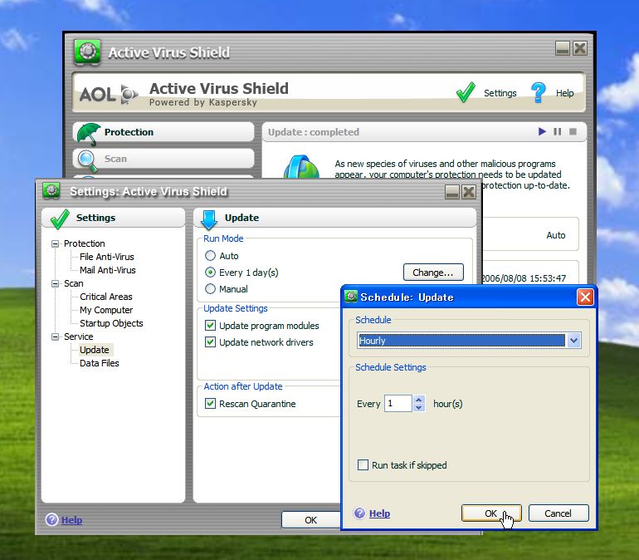
Task: Select Manual run mode
Action: point(210,289)
